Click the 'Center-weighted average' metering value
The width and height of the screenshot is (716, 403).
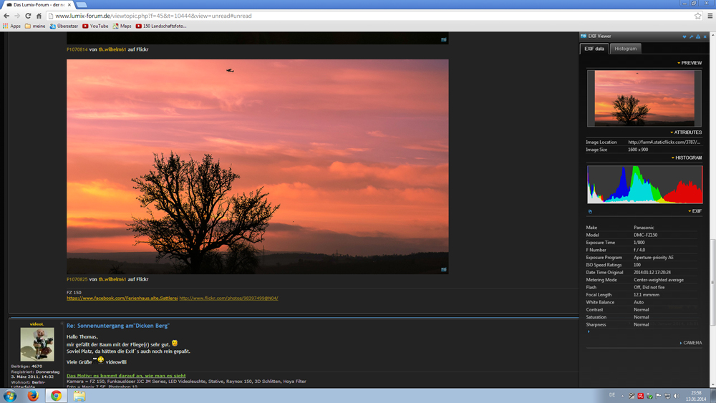(659, 280)
